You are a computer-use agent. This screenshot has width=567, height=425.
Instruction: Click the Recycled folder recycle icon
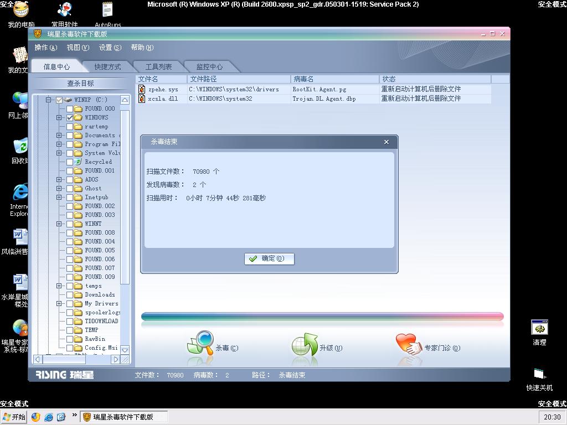coord(78,162)
